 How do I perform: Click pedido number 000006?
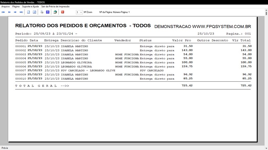point(20,67)
